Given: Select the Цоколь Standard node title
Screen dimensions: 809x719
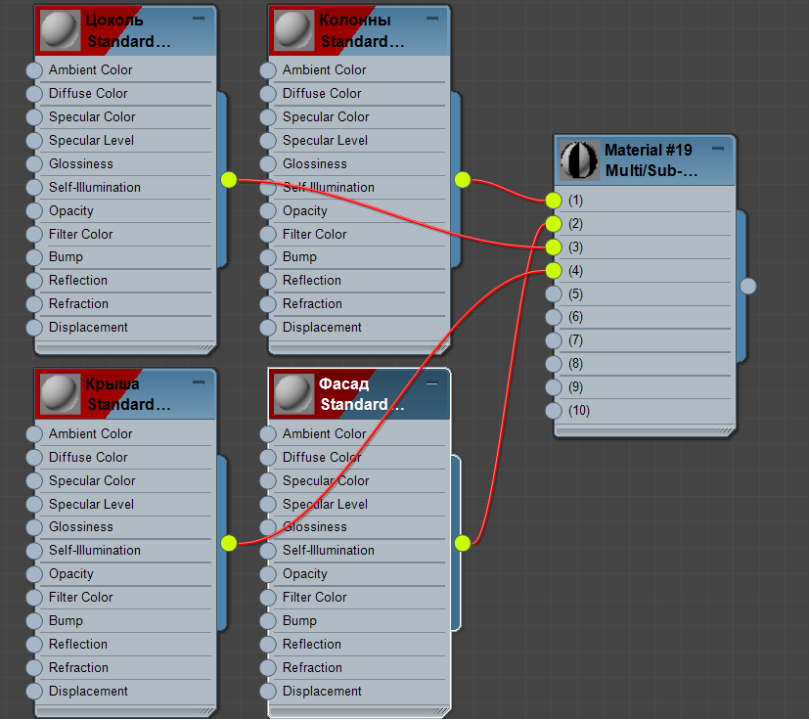Looking at the screenshot, I should pos(128,30).
